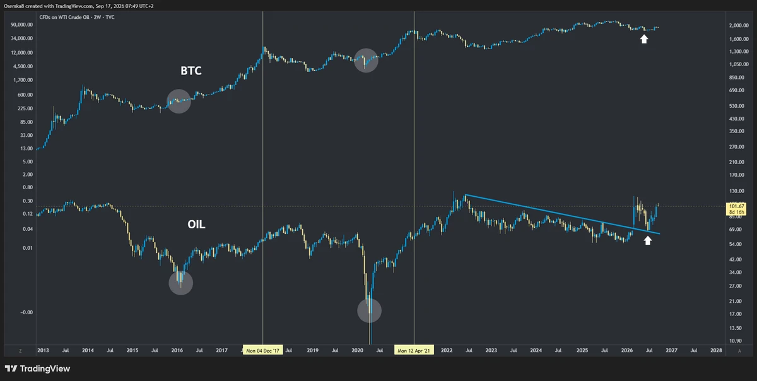Click the '54.00' right axis label

click(x=735, y=244)
